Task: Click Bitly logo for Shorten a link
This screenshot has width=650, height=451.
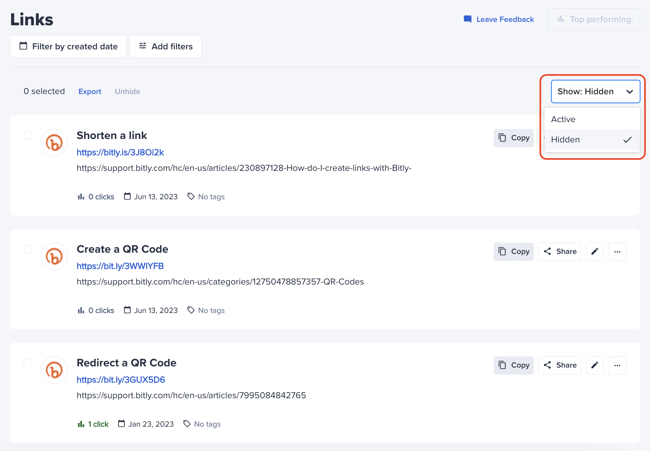Action: coord(54,143)
